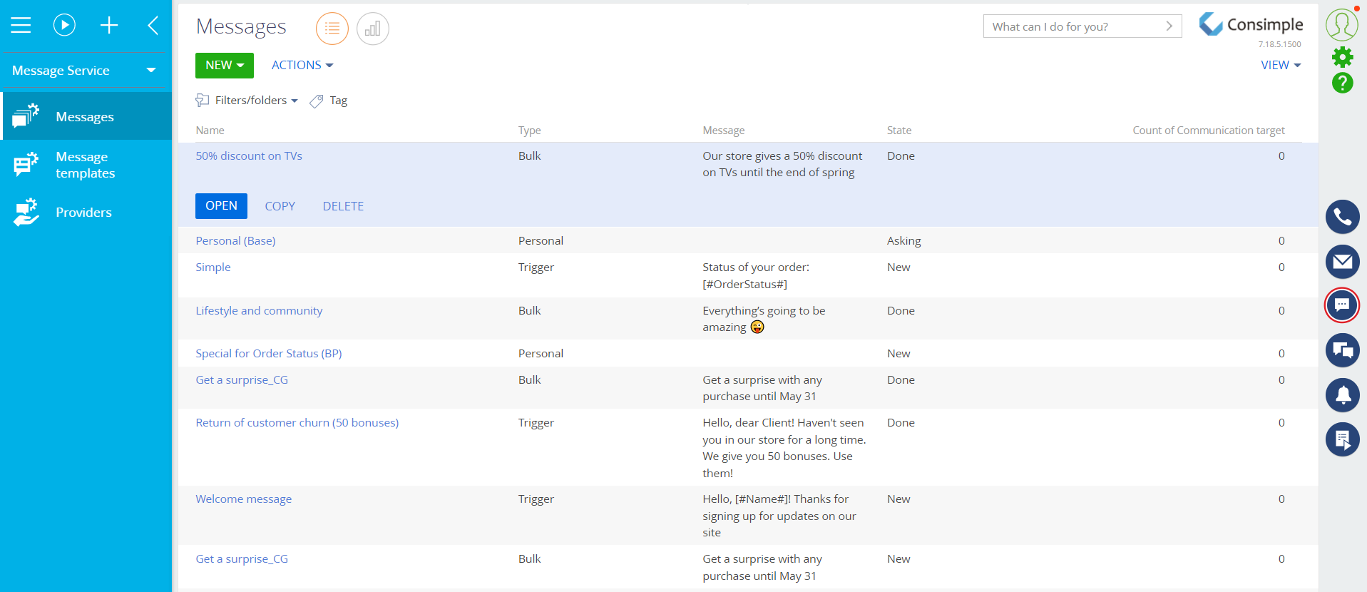Collapse the left sidebar with arrow icon
This screenshot has height=592, width=1367.
point(153,26)
